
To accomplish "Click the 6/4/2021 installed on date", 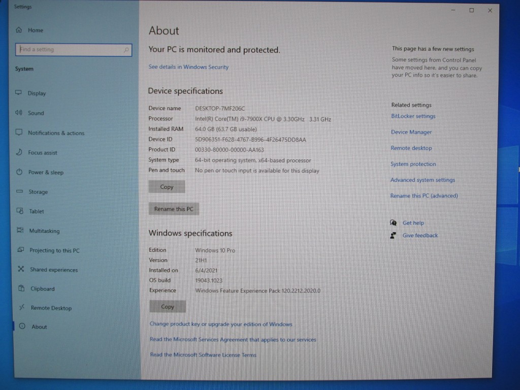I will coord(206,270).
